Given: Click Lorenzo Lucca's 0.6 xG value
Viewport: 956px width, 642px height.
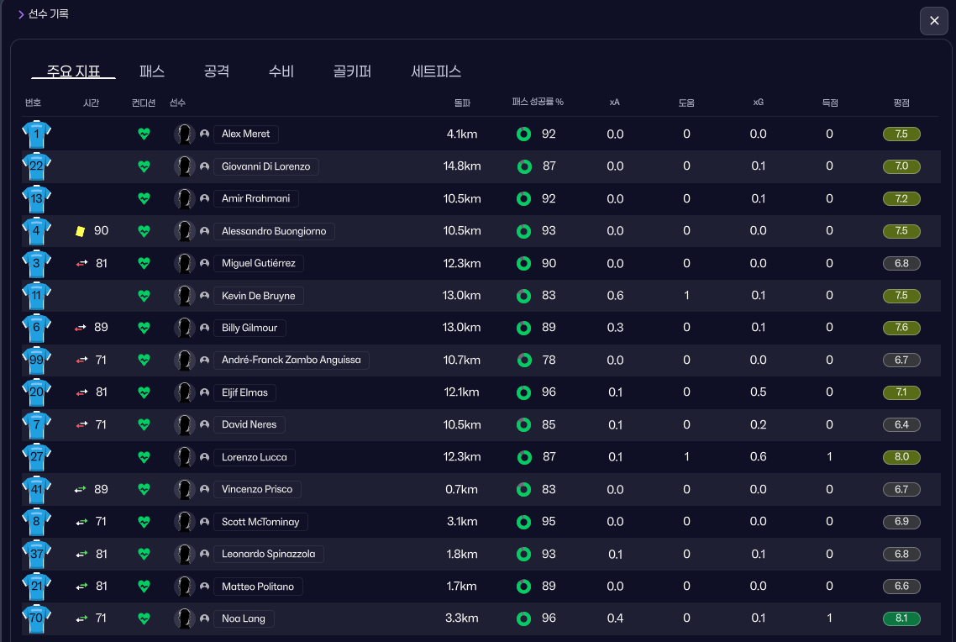Looking at the screenshot, I should 759,457.
